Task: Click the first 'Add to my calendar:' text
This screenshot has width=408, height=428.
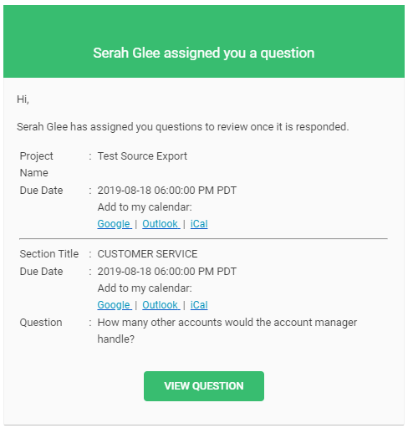Action: click(x=145, y=207)
